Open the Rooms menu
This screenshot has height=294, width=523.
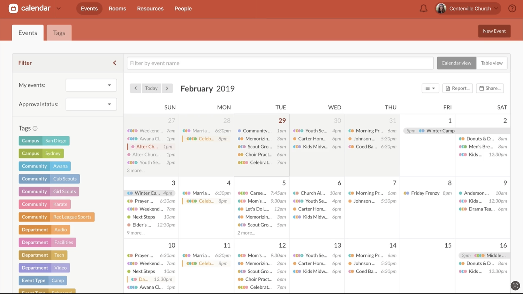point(117,8)
